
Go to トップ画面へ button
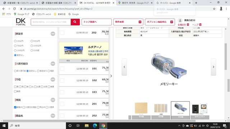[x=97, y=22]
